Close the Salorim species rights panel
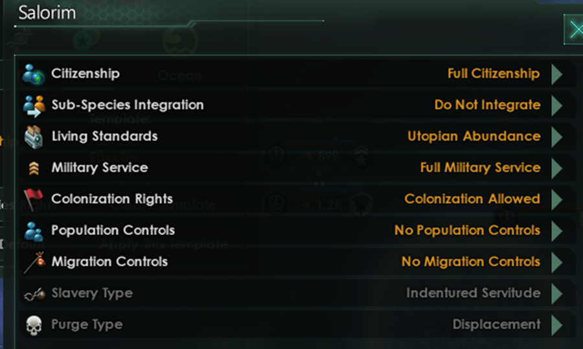Image resolution: width=583 pixels, height=349 pixels. [573, 29]
